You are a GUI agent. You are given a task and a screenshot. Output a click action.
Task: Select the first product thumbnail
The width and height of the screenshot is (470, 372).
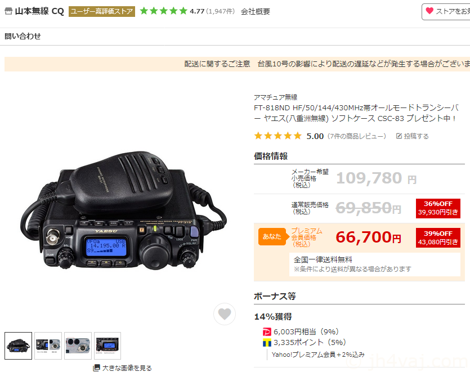click(18, 346)
